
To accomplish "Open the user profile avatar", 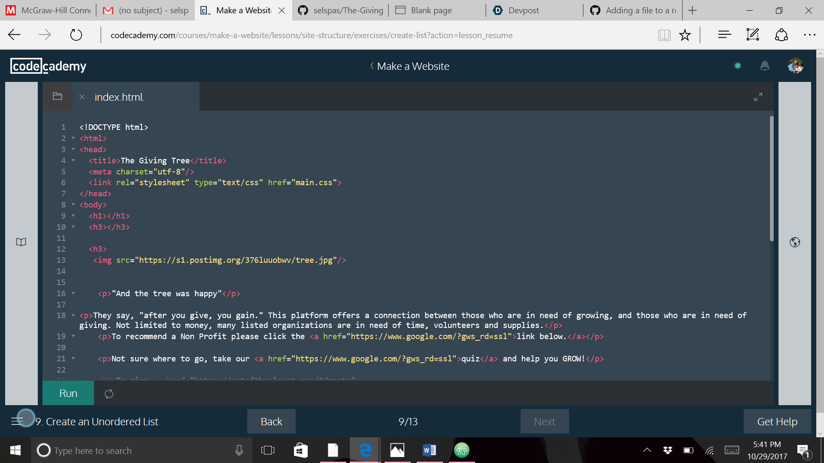I will pos(795,66).
